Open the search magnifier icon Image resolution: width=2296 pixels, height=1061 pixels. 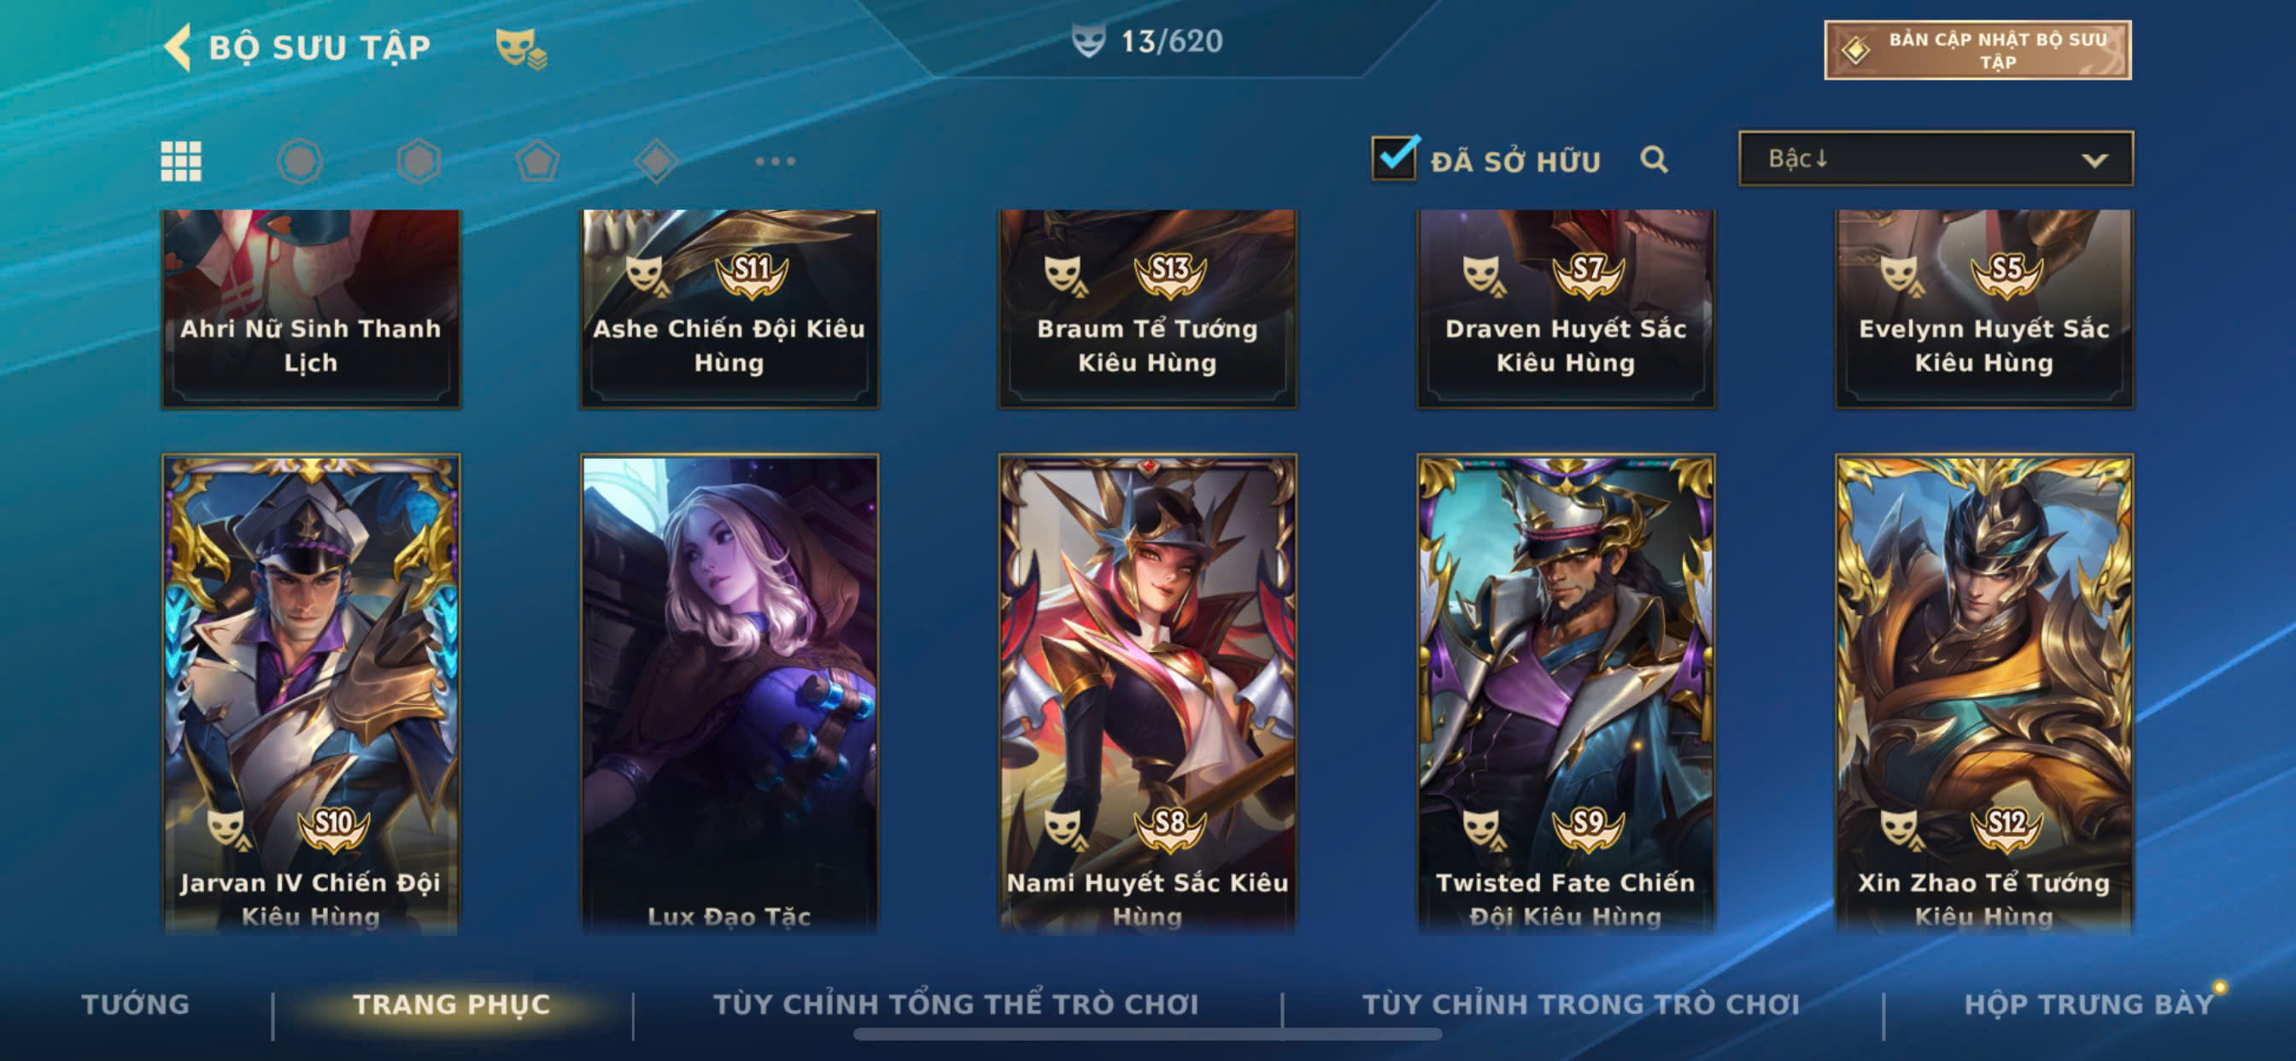click(1655, 160)
